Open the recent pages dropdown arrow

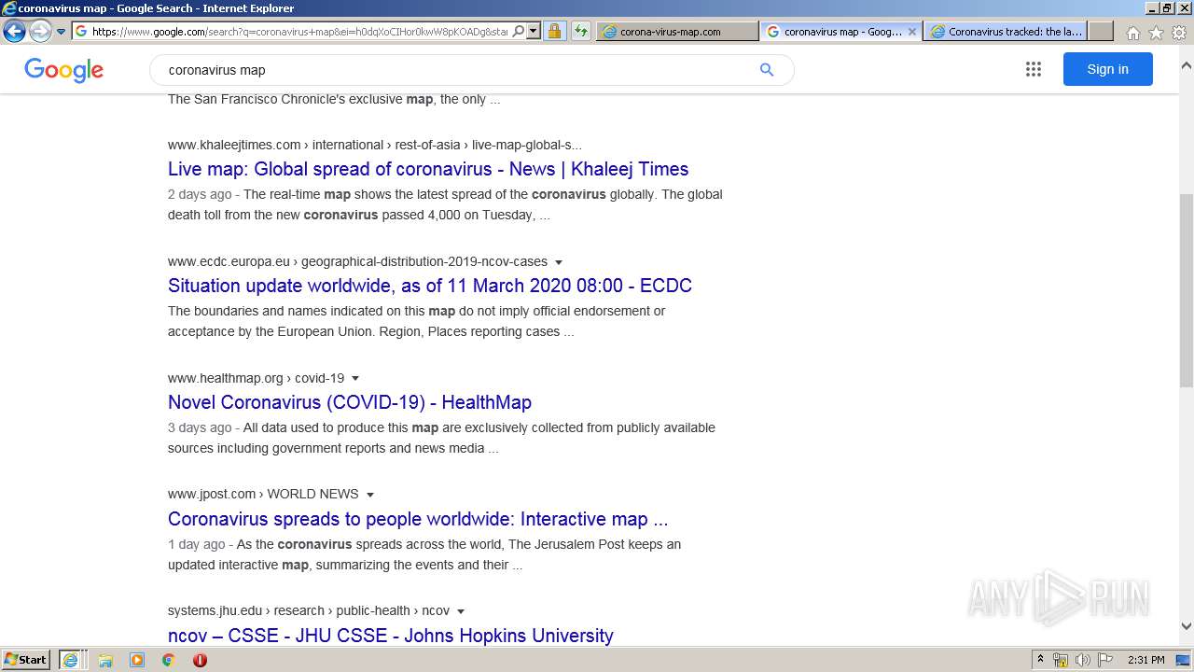61,32
